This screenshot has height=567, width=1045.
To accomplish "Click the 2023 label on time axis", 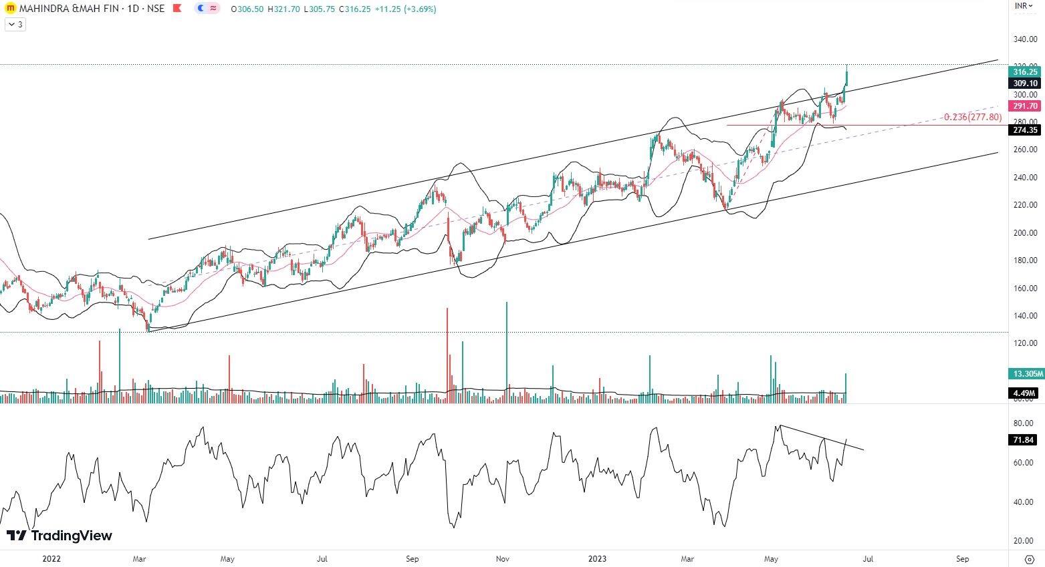I will (597, 559).
